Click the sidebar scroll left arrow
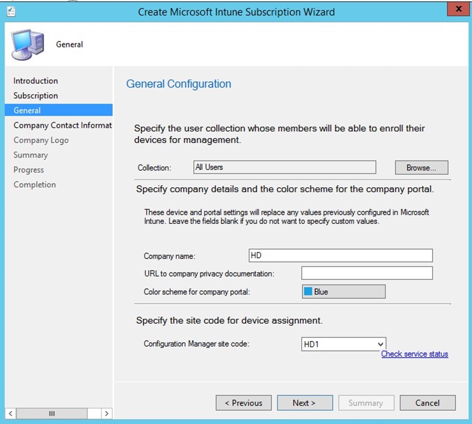Image resolution: width=472 pixels, height=424 pixels. pos(10,413)
